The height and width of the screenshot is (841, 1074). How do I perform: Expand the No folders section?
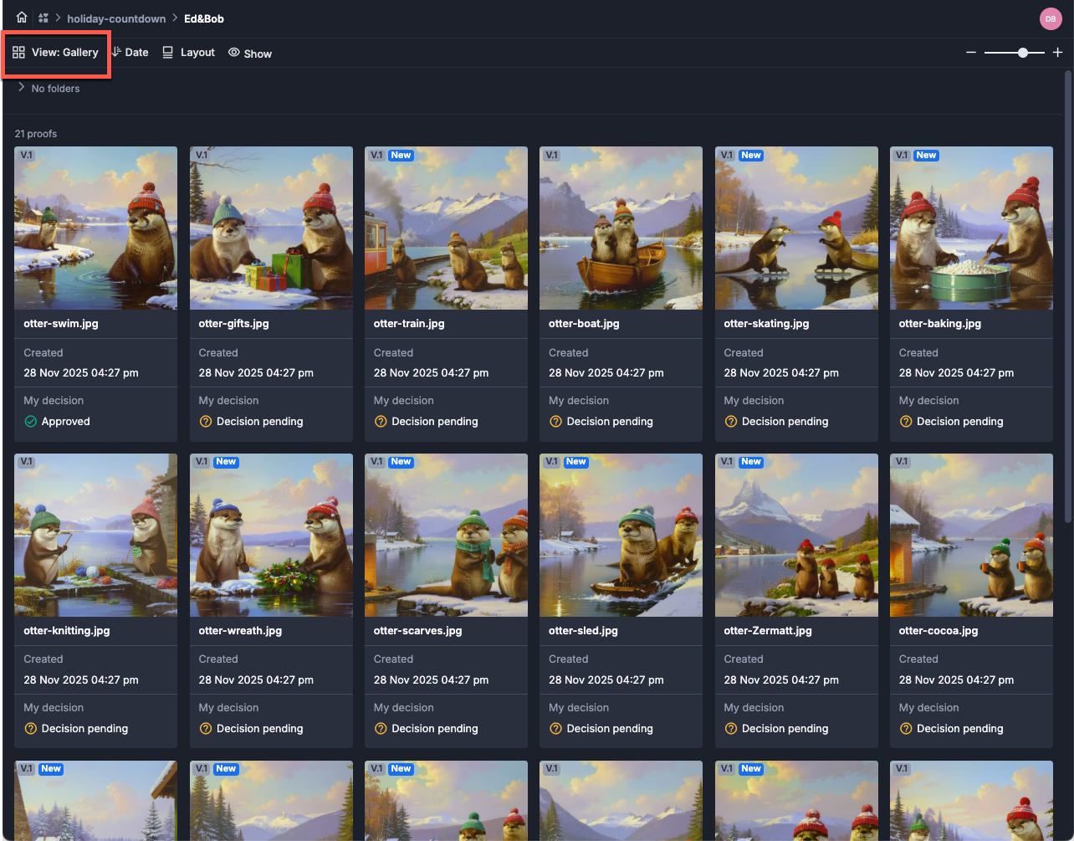[20, 88]
